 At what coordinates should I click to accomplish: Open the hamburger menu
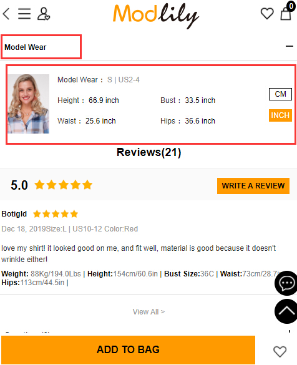tap(24, 14)
